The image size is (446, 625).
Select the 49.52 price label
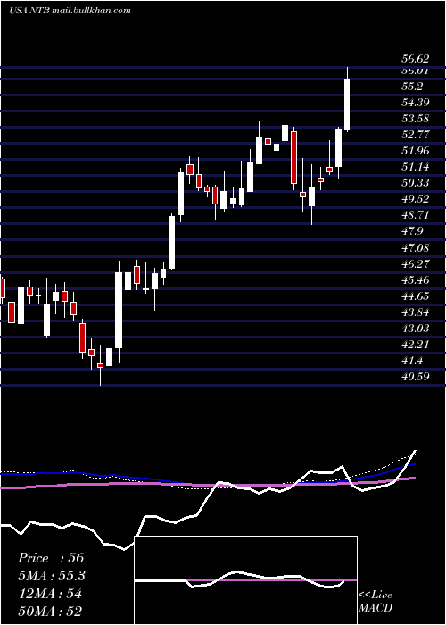(415, 199)
